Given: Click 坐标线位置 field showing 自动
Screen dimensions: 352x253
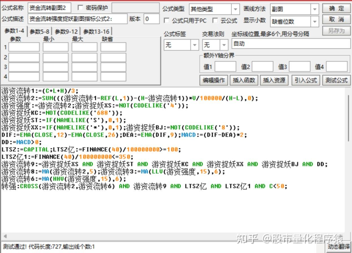Looking at the screenshot, I should click(x=291, y=44).
